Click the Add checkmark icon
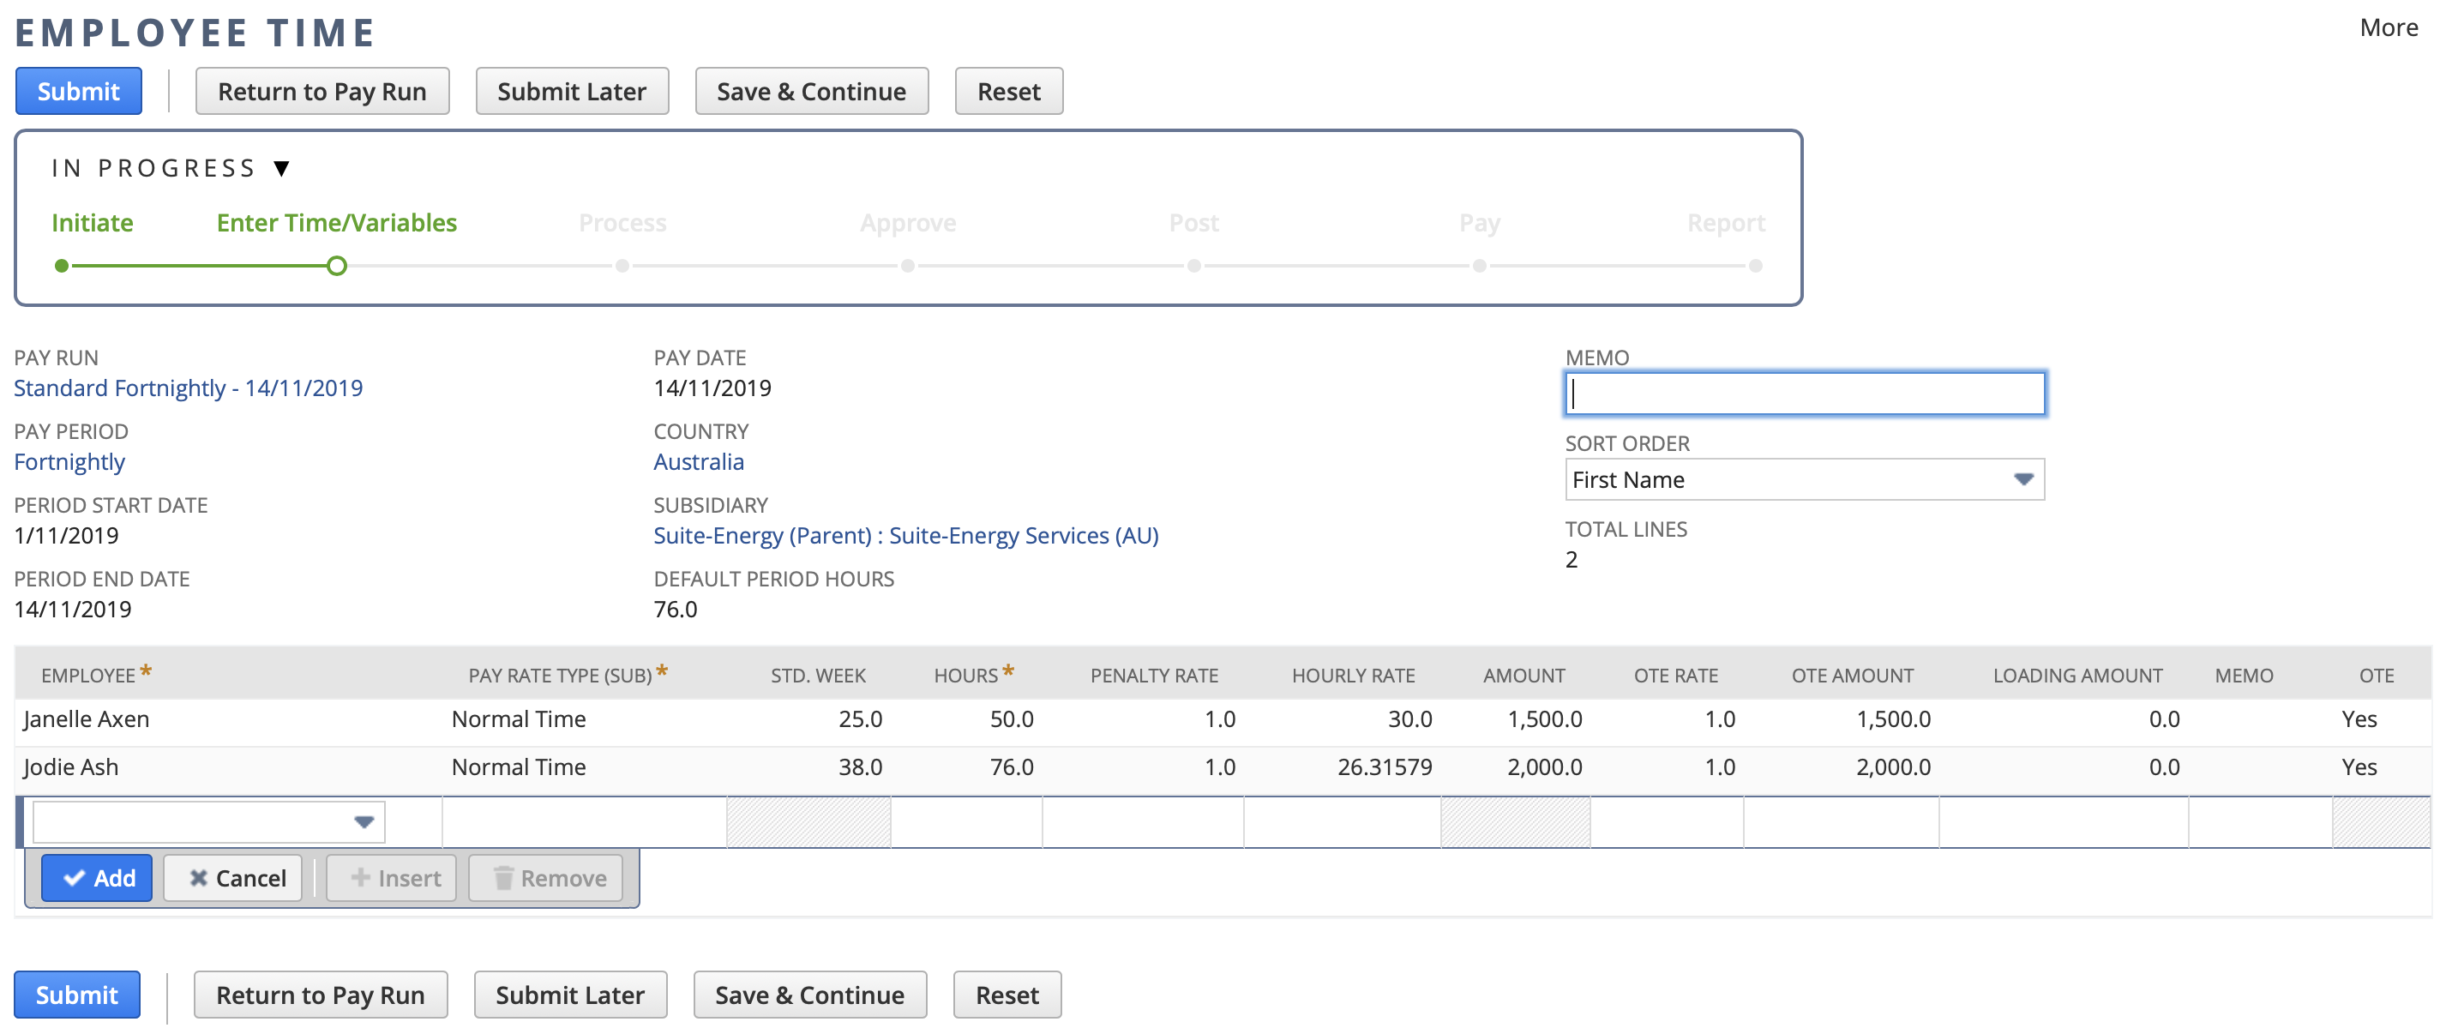The width and height of the screenshot is (2452, 1034). pos(75,878)
